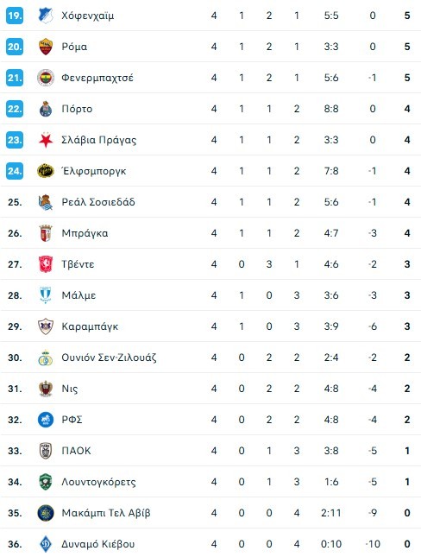Click the Dynamo Kyiv diamond logo
The height and width of the screenshot is (557, 421).
click(x=46, y=544)
